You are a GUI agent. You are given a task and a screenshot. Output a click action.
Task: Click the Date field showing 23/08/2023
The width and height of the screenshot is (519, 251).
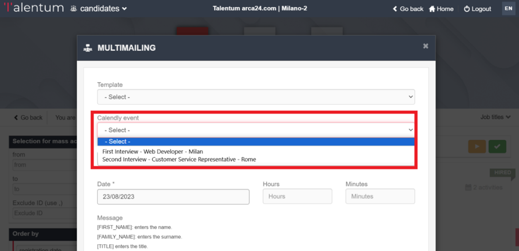tap(173, 197)
